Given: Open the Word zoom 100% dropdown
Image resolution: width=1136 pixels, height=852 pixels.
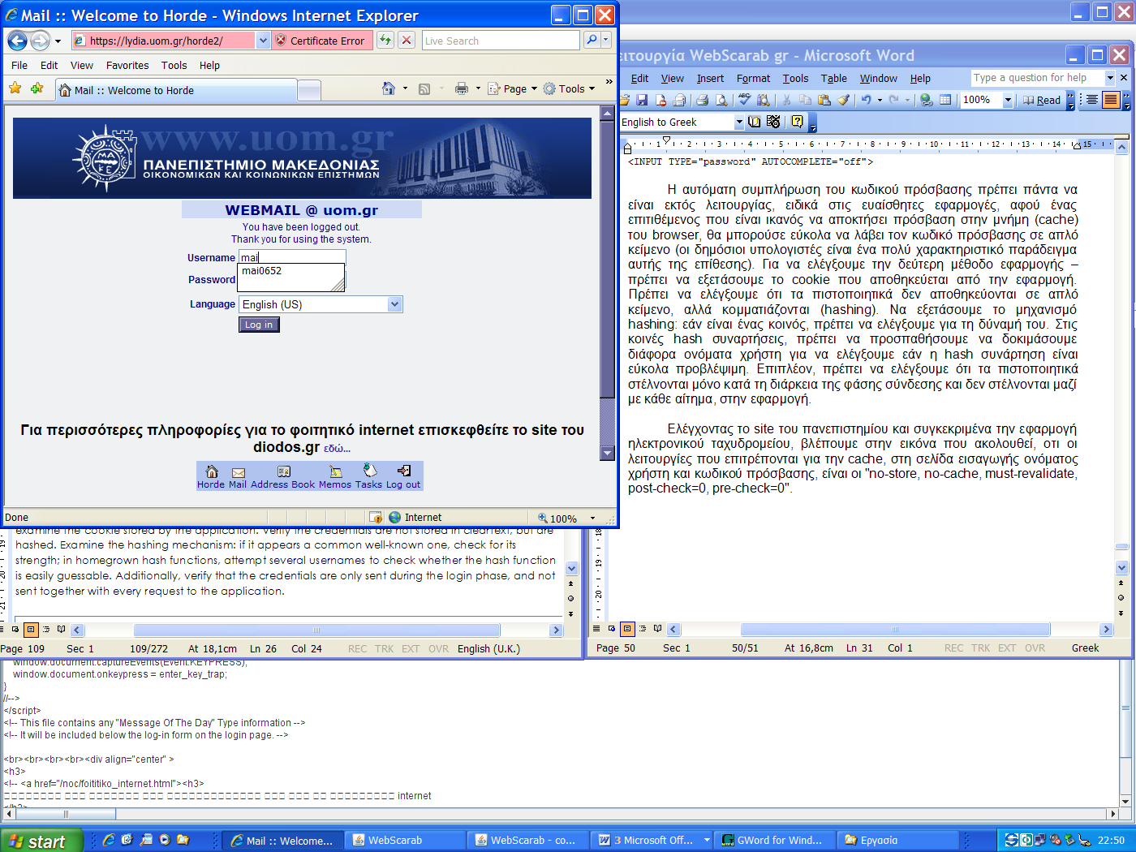Looking at the screenshot, I should click(1008, 100).
